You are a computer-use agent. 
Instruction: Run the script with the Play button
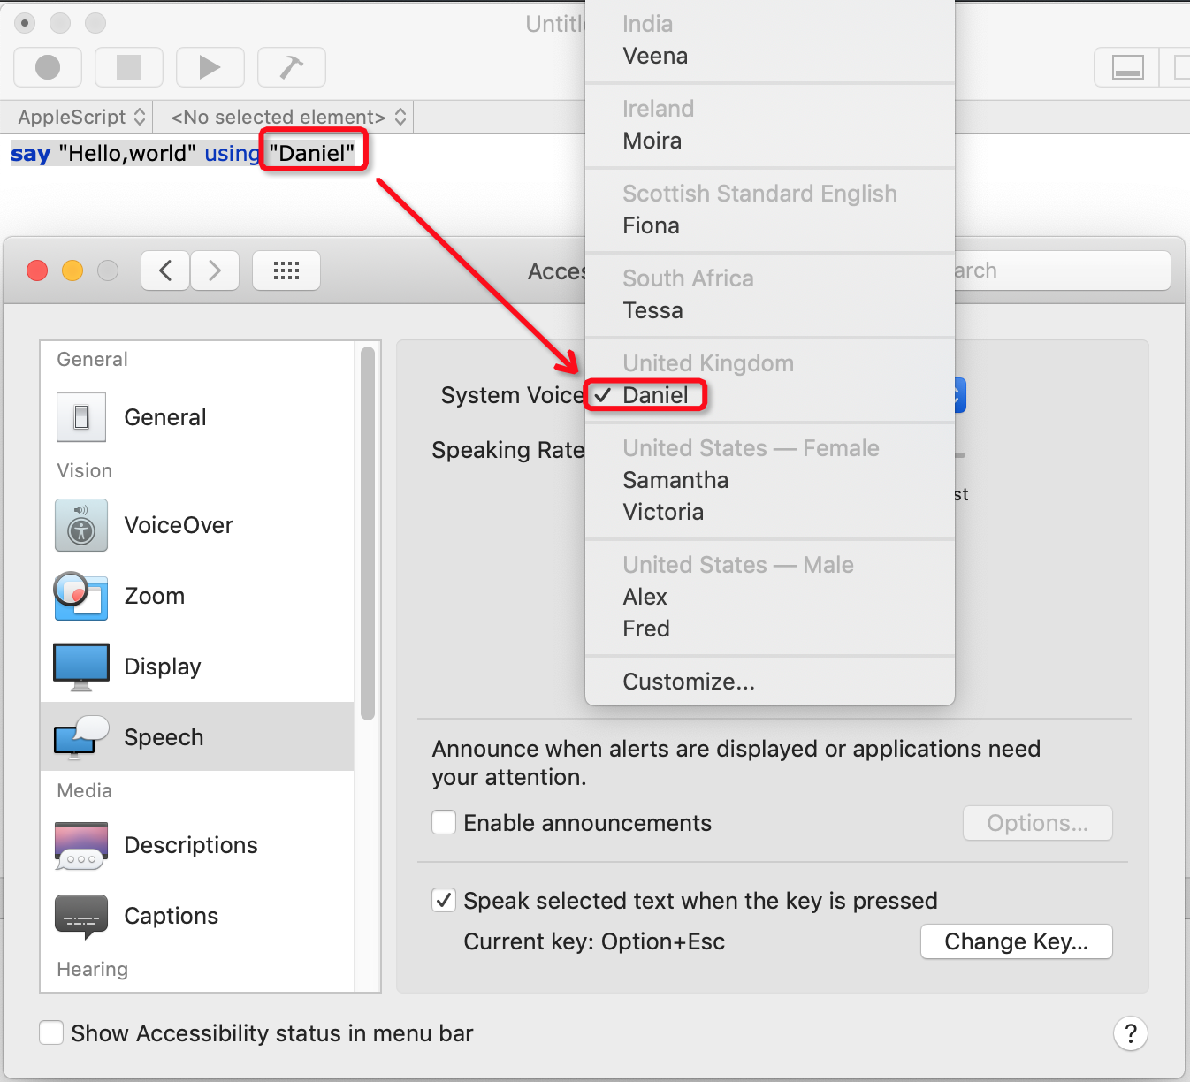point(210,67)
